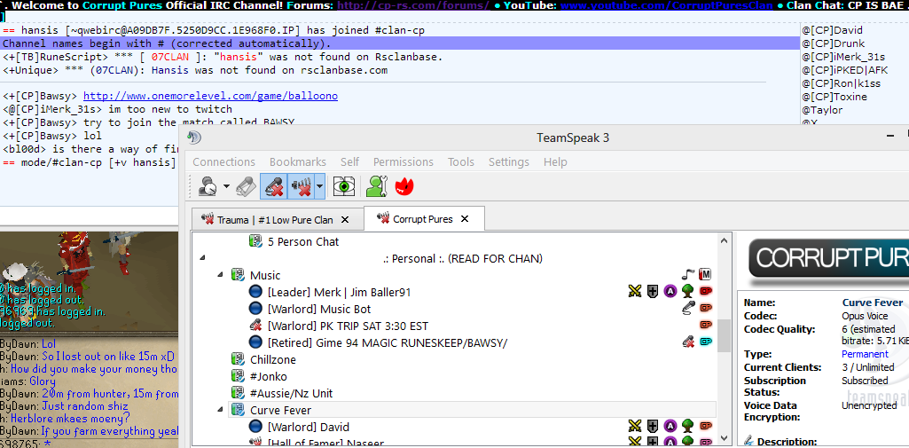
Task: Click the moderated M icon on Music channel
Action: coord(706,275)
